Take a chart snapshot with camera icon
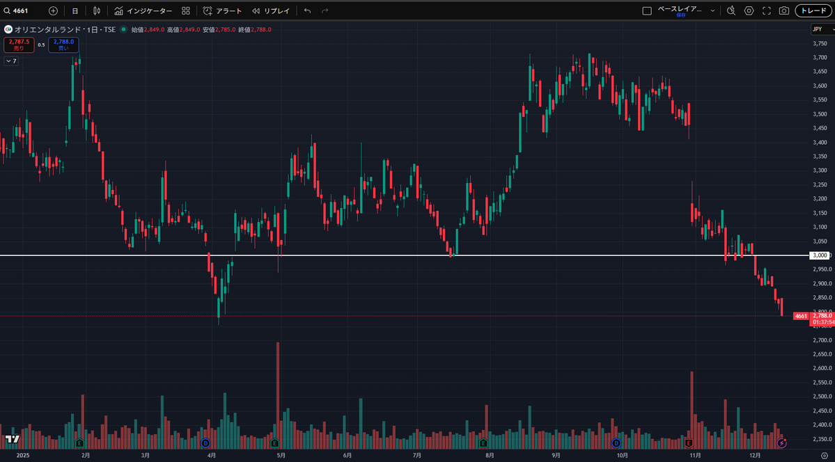The height and width of the screenshot is (462, 835). click(784, 11)
